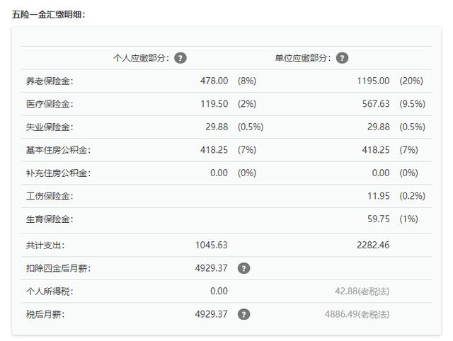Click the 养老保险金 row label

point(50,81)
